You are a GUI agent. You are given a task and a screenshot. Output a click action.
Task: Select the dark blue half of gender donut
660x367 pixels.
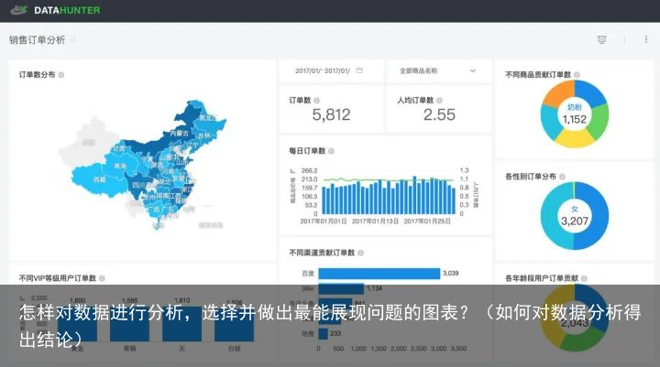[599, 216]
